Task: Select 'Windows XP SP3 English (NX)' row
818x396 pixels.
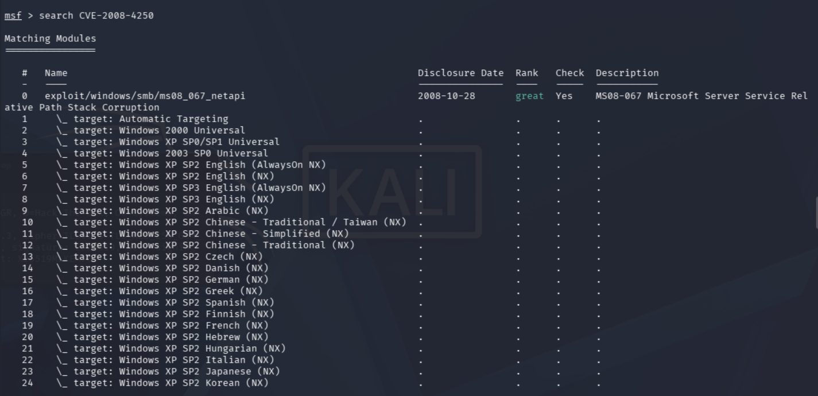Action: coord(165,199)
